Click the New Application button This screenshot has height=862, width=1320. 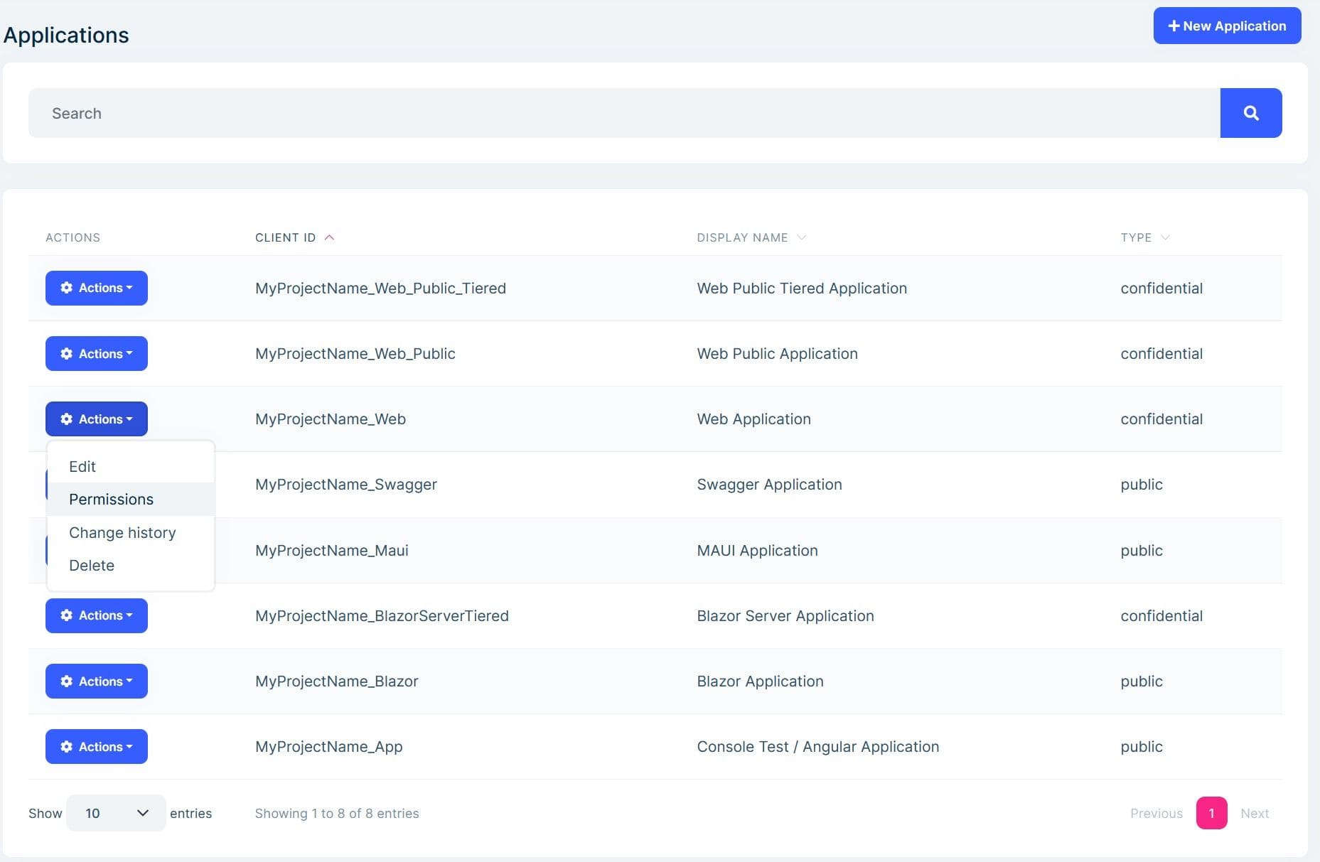(1227, 25)
